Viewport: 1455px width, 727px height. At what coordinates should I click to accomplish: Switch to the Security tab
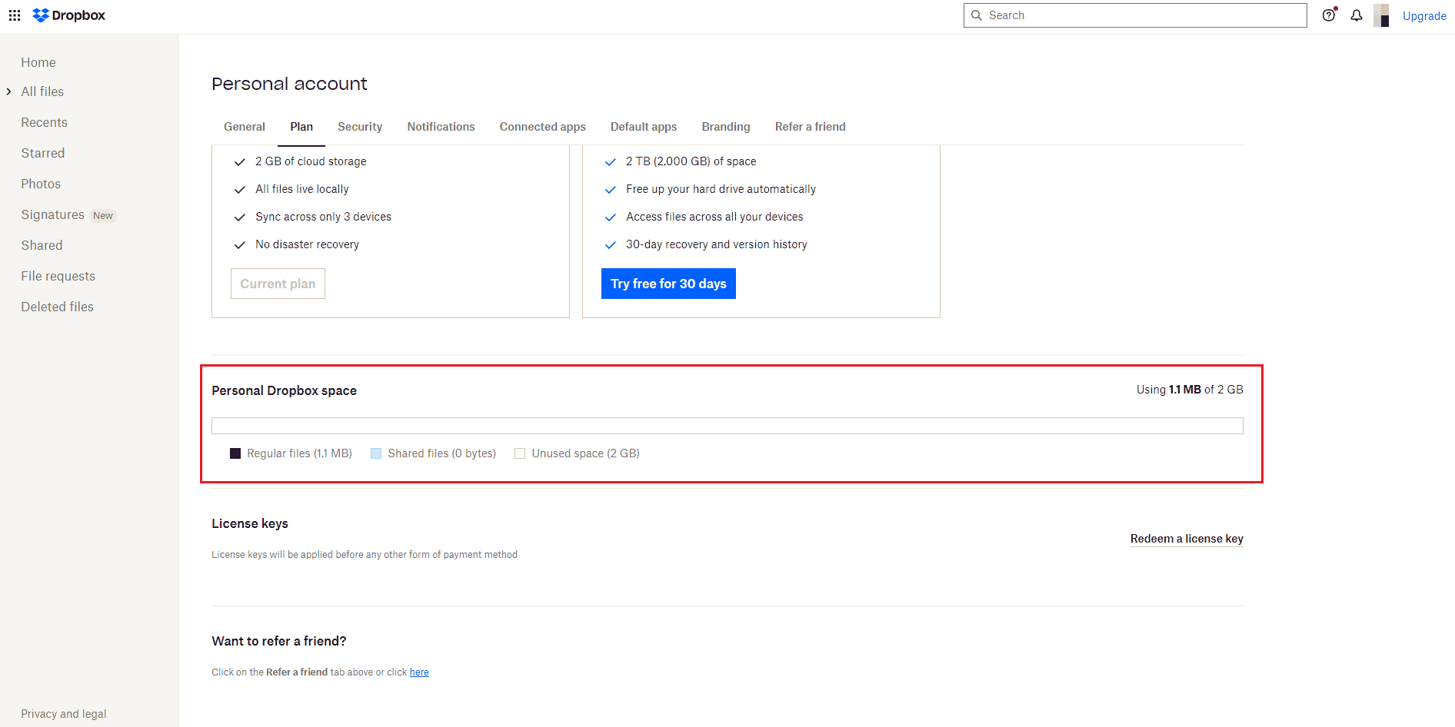(x=360, y=127)
